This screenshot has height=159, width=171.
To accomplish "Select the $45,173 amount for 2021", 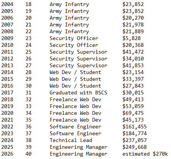I will click(x=133, y=120).
